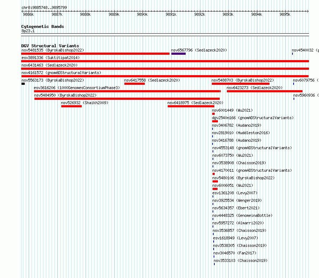Click the Cytogenetic Bands track title
The image size is (319, 278).
coord(43,26)
